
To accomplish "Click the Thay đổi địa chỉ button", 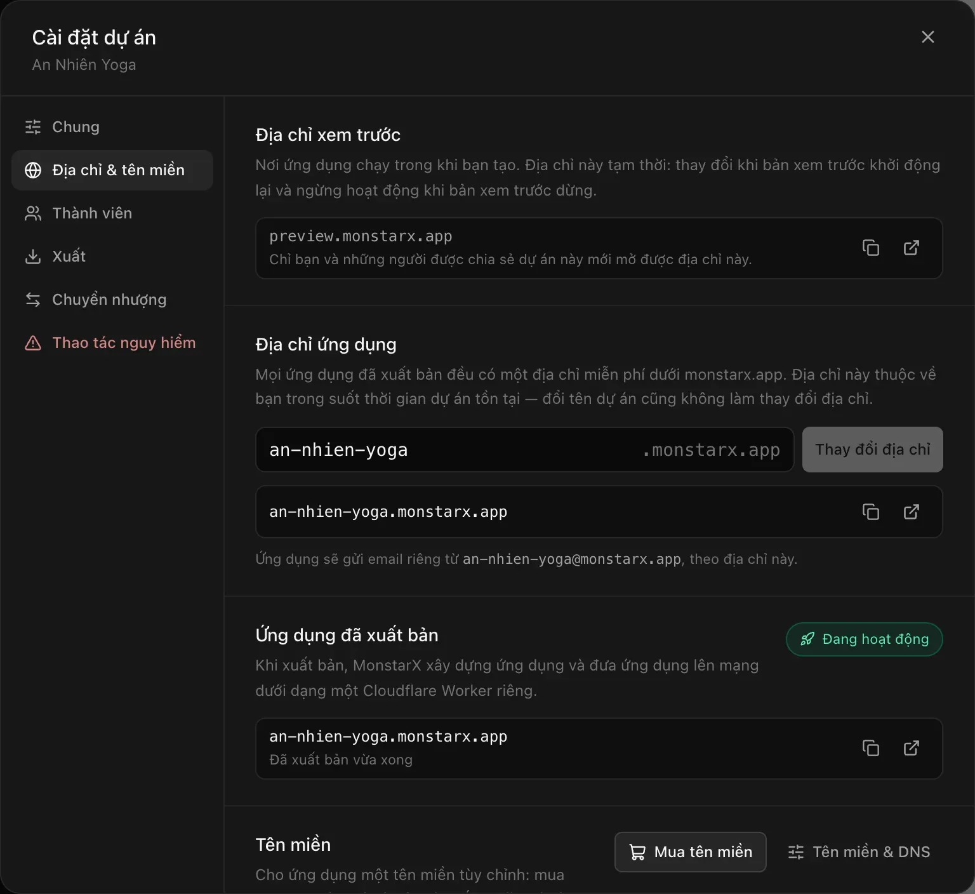I will click(873, 450).
